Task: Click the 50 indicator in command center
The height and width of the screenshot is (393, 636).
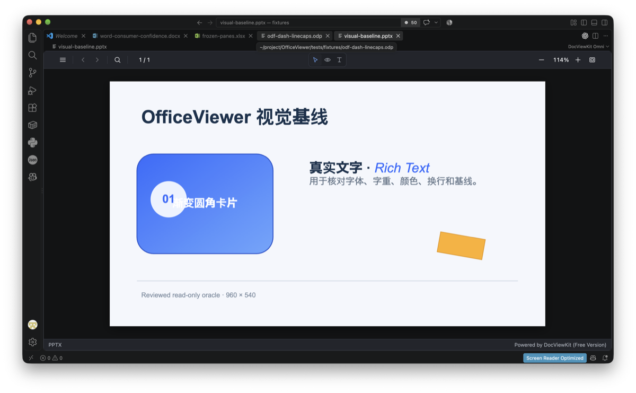Action: [x=411, y=23]
